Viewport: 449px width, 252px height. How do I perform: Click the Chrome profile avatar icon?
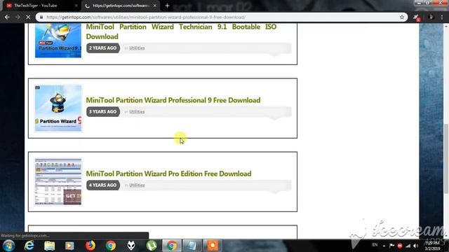430,17
